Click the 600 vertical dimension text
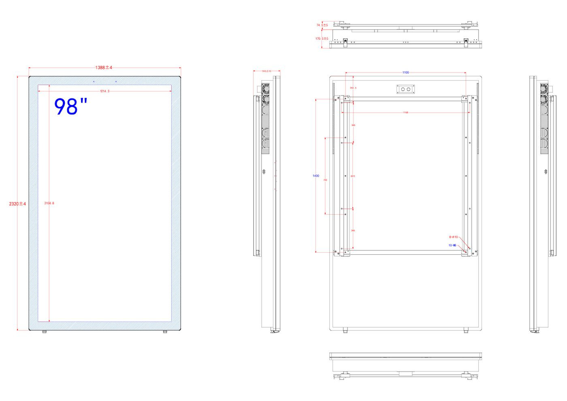 pos(353,176)
